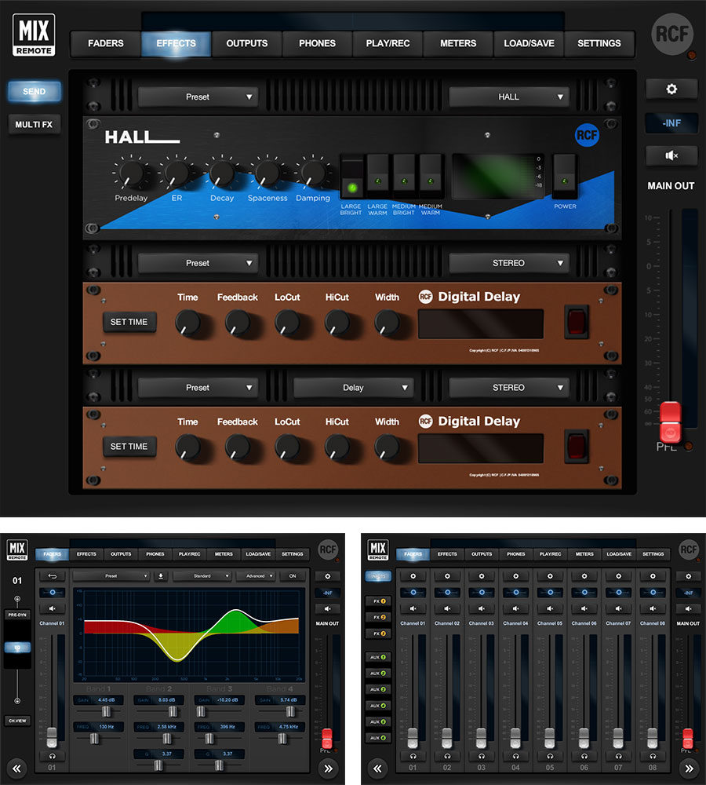
Task: Open the Advanced dropdown in EQ screen
Action: coord(256,576)
